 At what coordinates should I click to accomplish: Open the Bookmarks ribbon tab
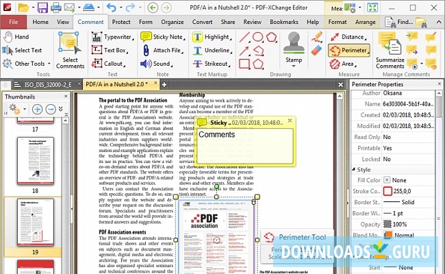point(284,22)
